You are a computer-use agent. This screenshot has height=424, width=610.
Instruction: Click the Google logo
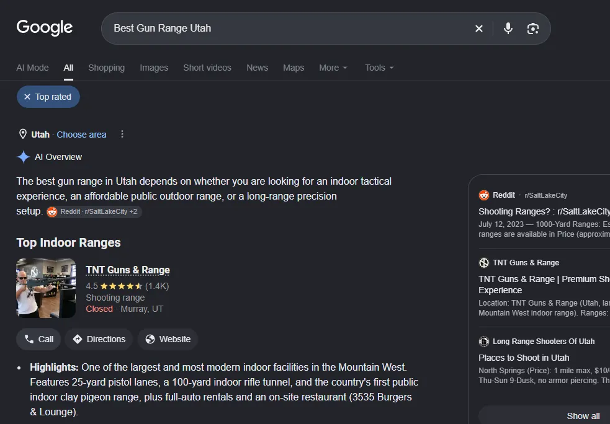44,28
